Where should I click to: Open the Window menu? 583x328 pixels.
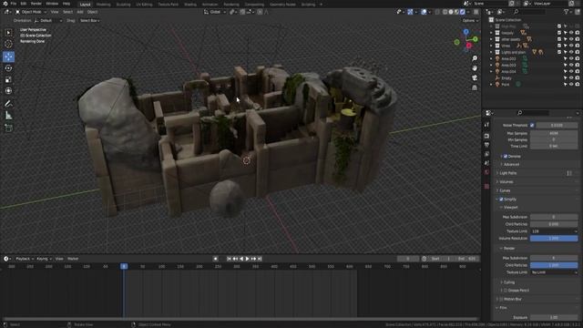click(52, 4)
